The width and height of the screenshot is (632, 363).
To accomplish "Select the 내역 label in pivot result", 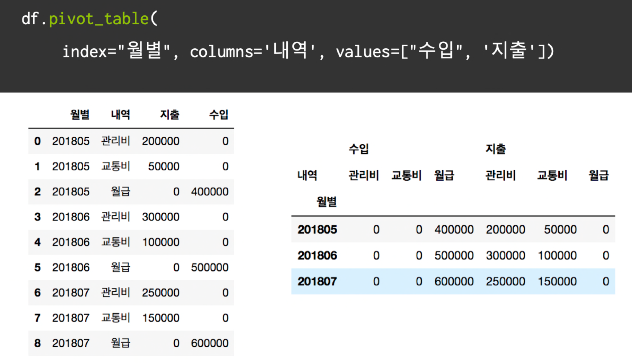I will click(307, 175).
